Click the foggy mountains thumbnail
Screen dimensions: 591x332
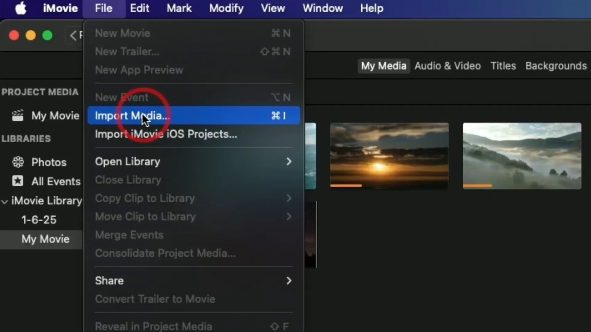[522, 156]
